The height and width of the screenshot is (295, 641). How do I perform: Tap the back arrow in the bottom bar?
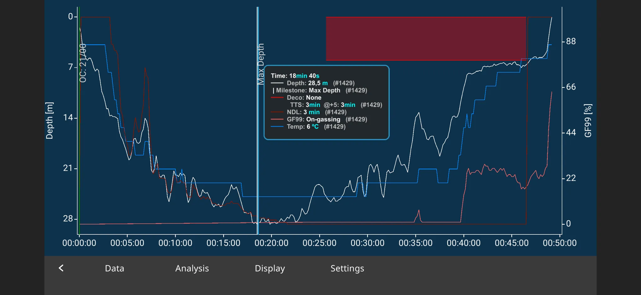61,268
